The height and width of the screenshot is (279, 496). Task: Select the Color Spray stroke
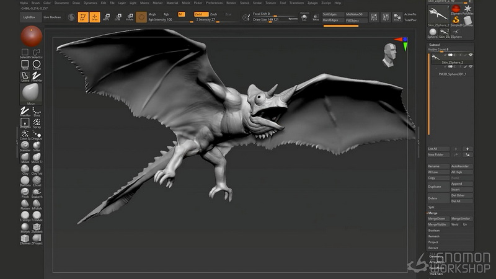click(25, 135)
